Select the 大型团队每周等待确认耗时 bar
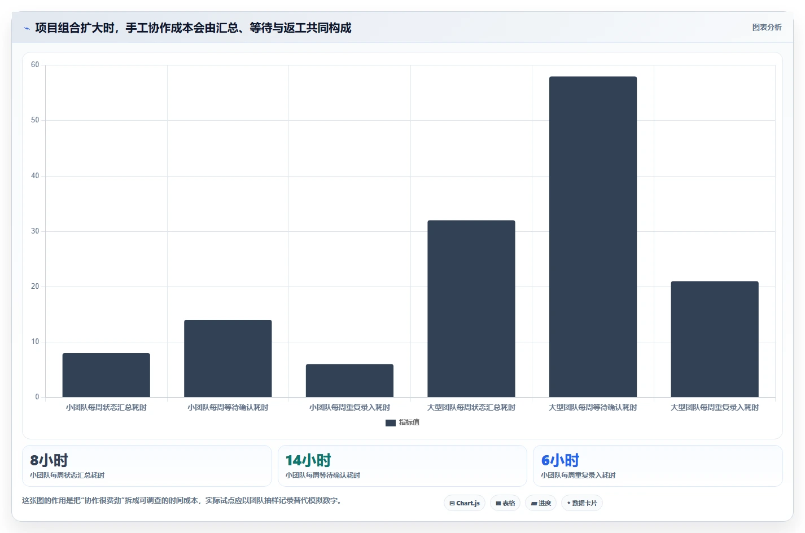805x533 pixels. tap(593, 237)
